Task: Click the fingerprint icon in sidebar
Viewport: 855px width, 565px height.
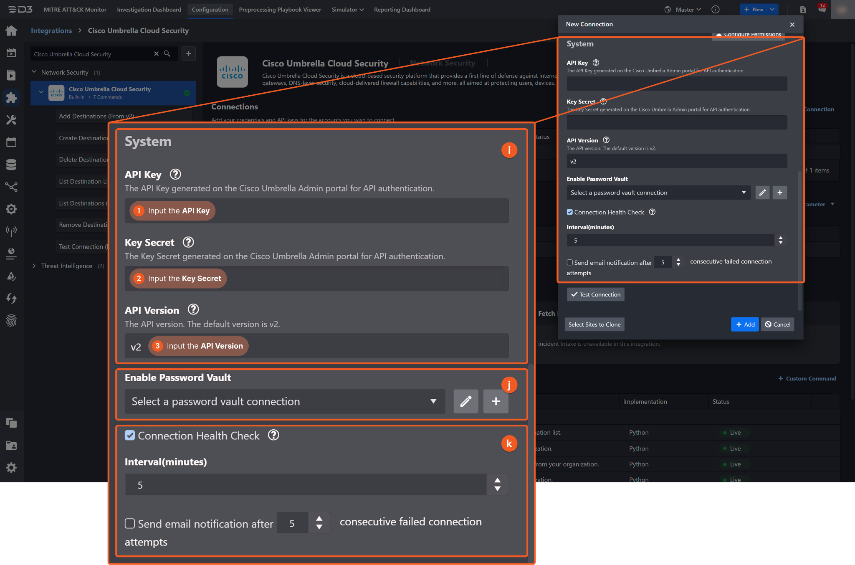Action: tap(11, 321)
